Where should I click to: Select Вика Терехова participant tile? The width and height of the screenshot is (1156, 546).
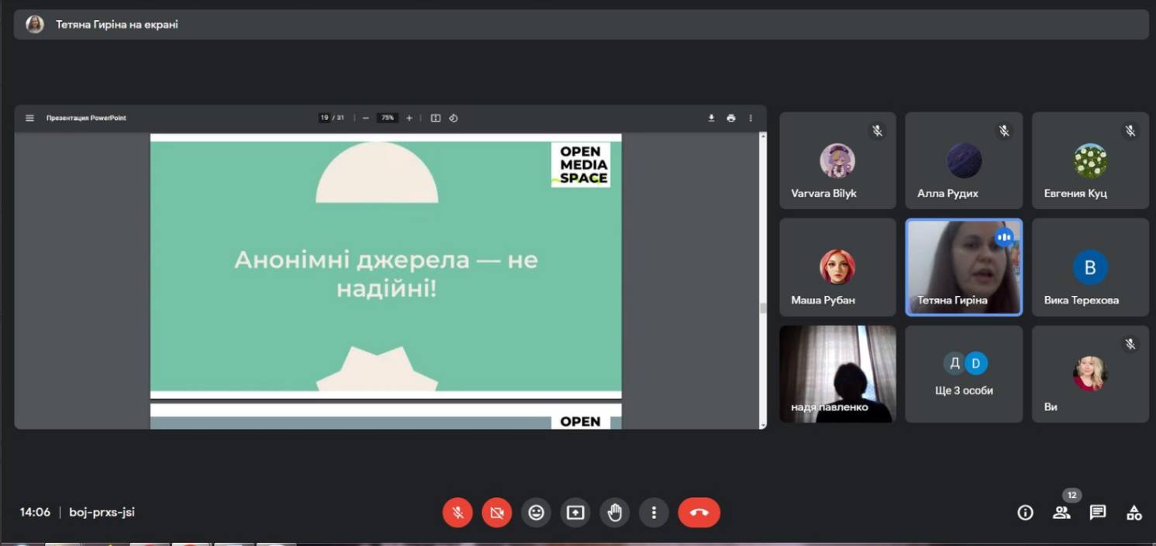pyautogui.click(x=1090, y=267)
